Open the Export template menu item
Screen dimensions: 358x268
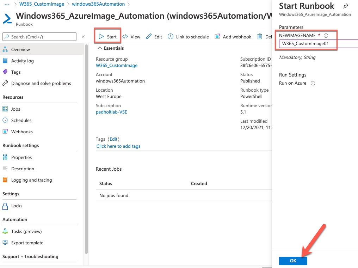[42, 243]
